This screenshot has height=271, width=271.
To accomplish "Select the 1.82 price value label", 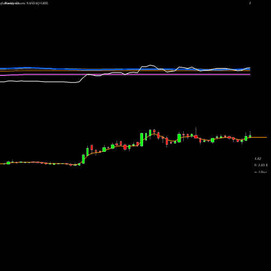I will click(257, 159).
